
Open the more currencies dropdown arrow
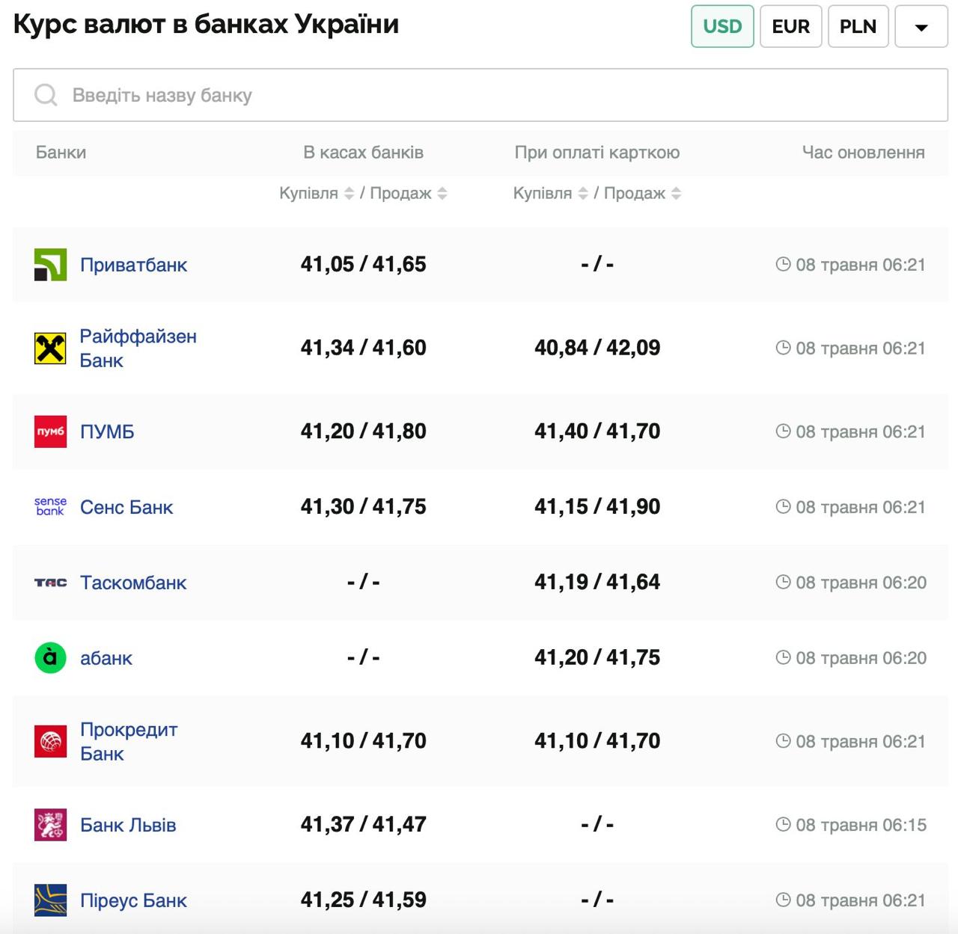click(x=921, y=27)
